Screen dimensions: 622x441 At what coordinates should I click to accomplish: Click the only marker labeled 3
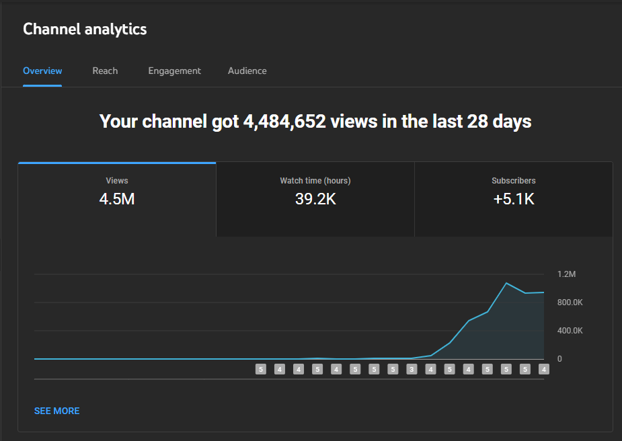coord(412,369)
